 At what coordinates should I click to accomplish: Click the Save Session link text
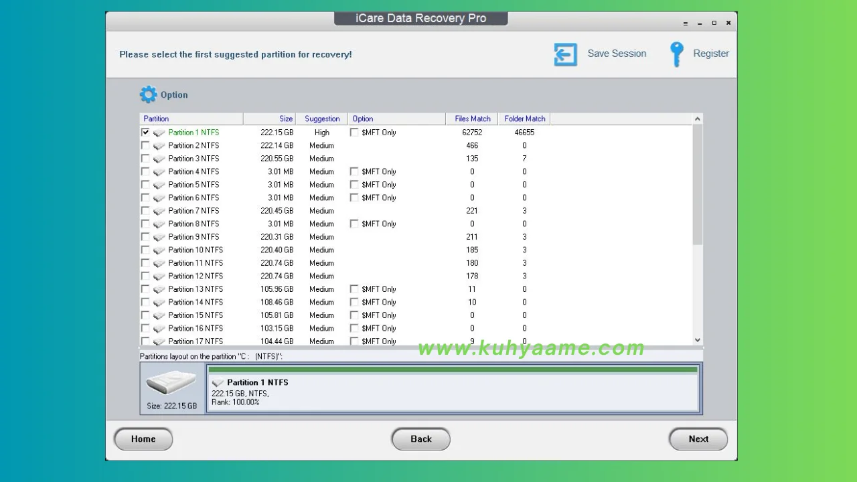pos(617,54)
